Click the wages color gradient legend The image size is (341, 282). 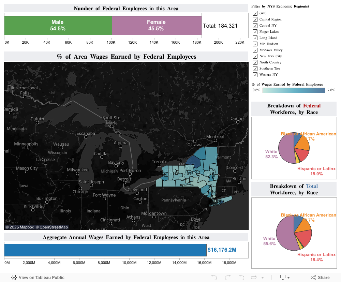294,90
